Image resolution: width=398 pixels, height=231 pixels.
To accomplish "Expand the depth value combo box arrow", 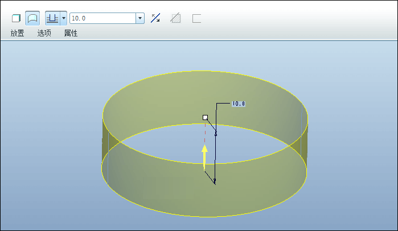I will click(x=140, y=18).
